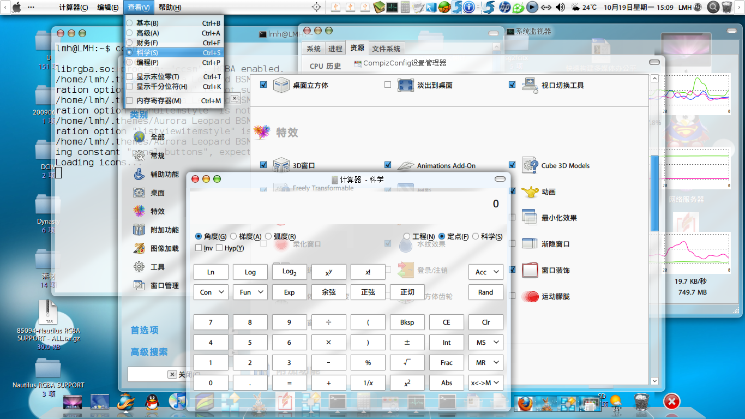Open the network connection arrows icon
Viewport: 745px width, 419px height.
[546, 7]
